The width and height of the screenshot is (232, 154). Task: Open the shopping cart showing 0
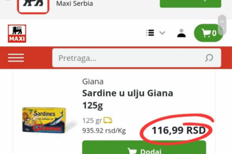click(x=209, y=33)
